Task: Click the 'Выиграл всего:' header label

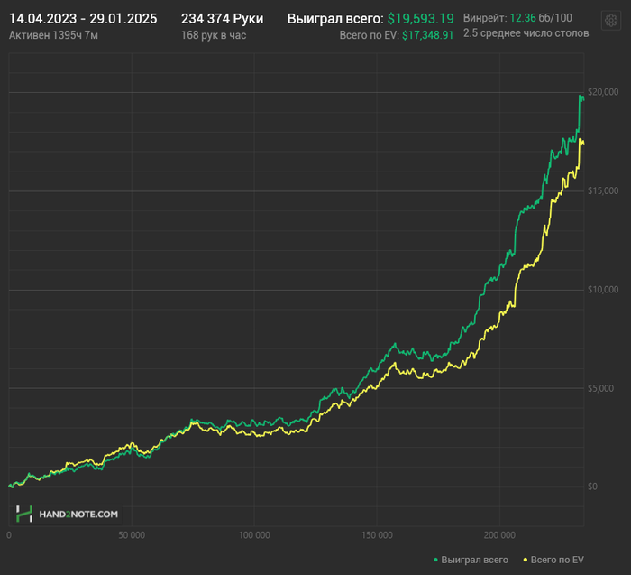Action: (335, 19)
